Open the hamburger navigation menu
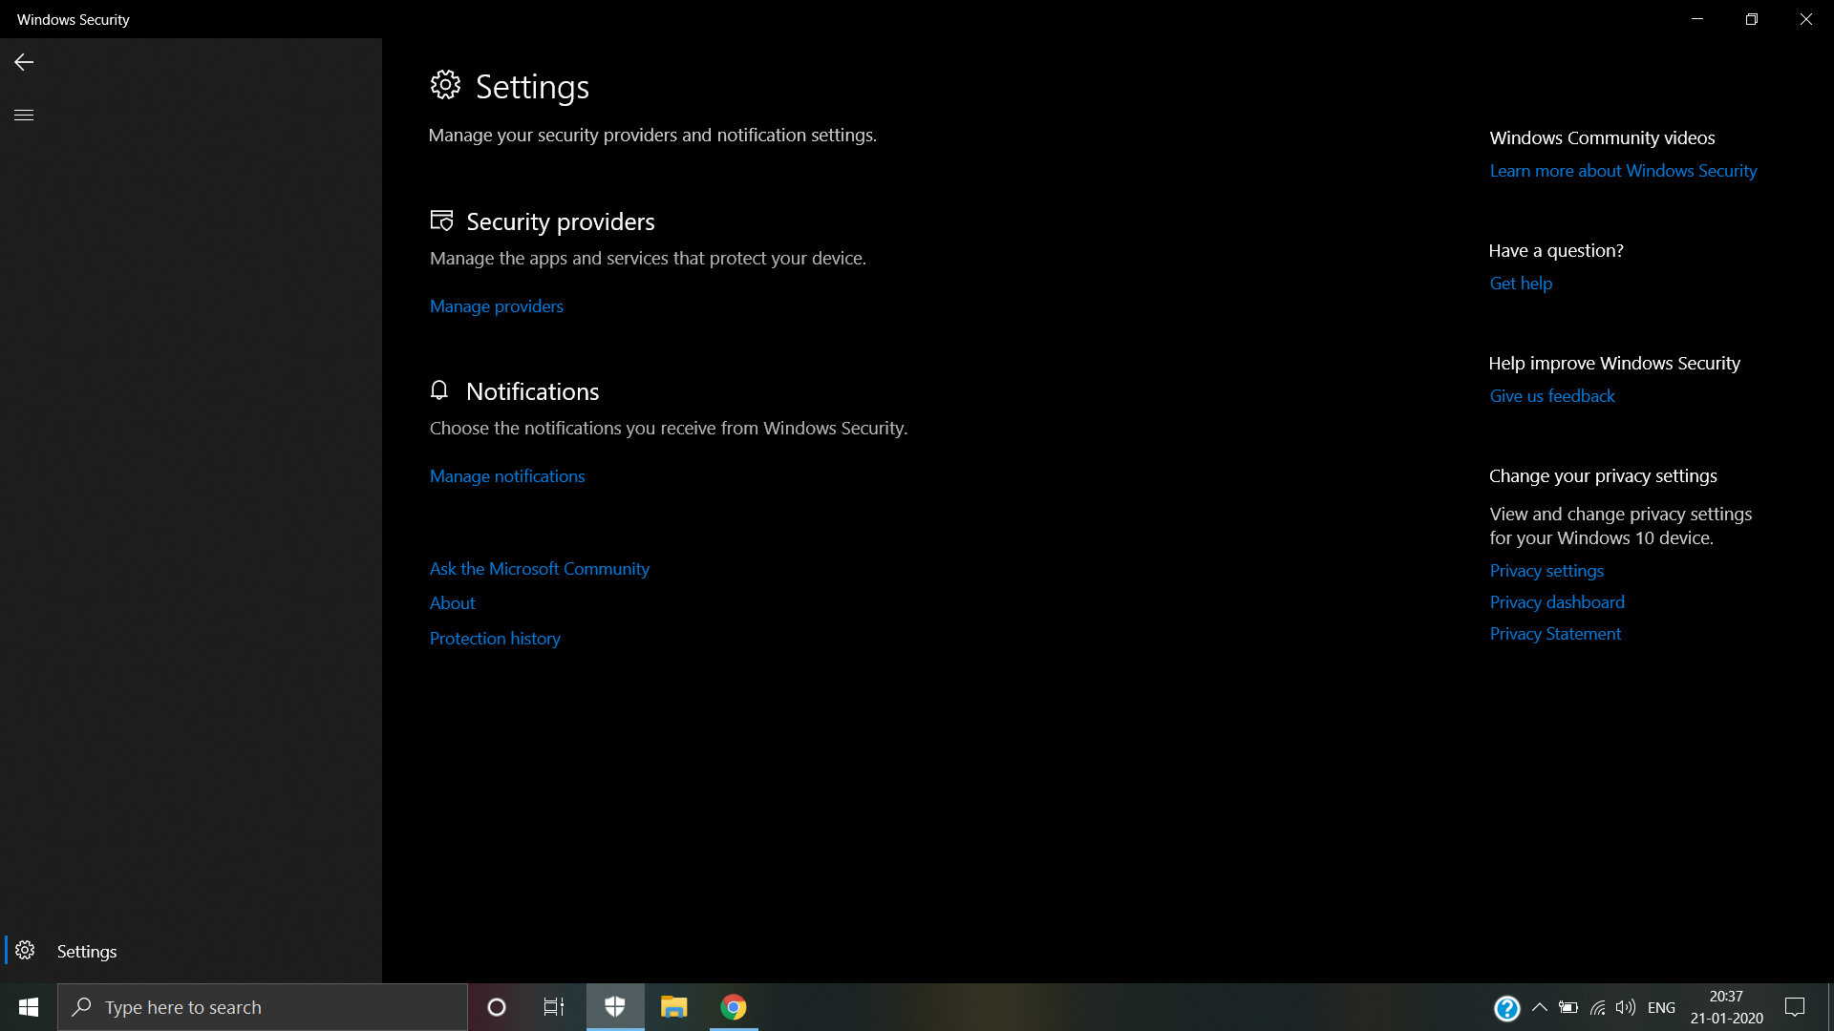 pos(24,115)
